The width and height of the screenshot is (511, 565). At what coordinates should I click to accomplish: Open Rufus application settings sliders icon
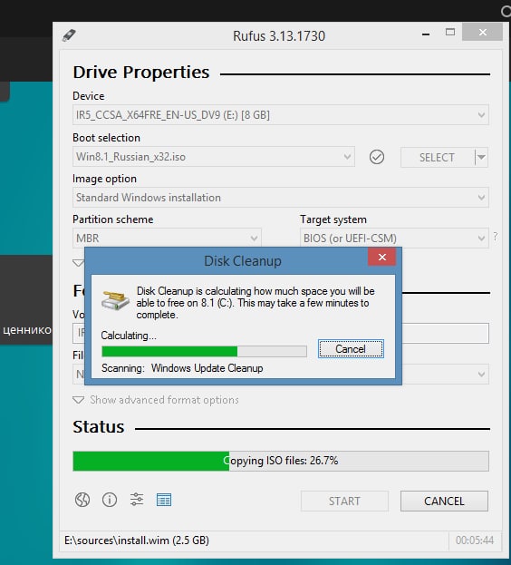coord(137,500)
